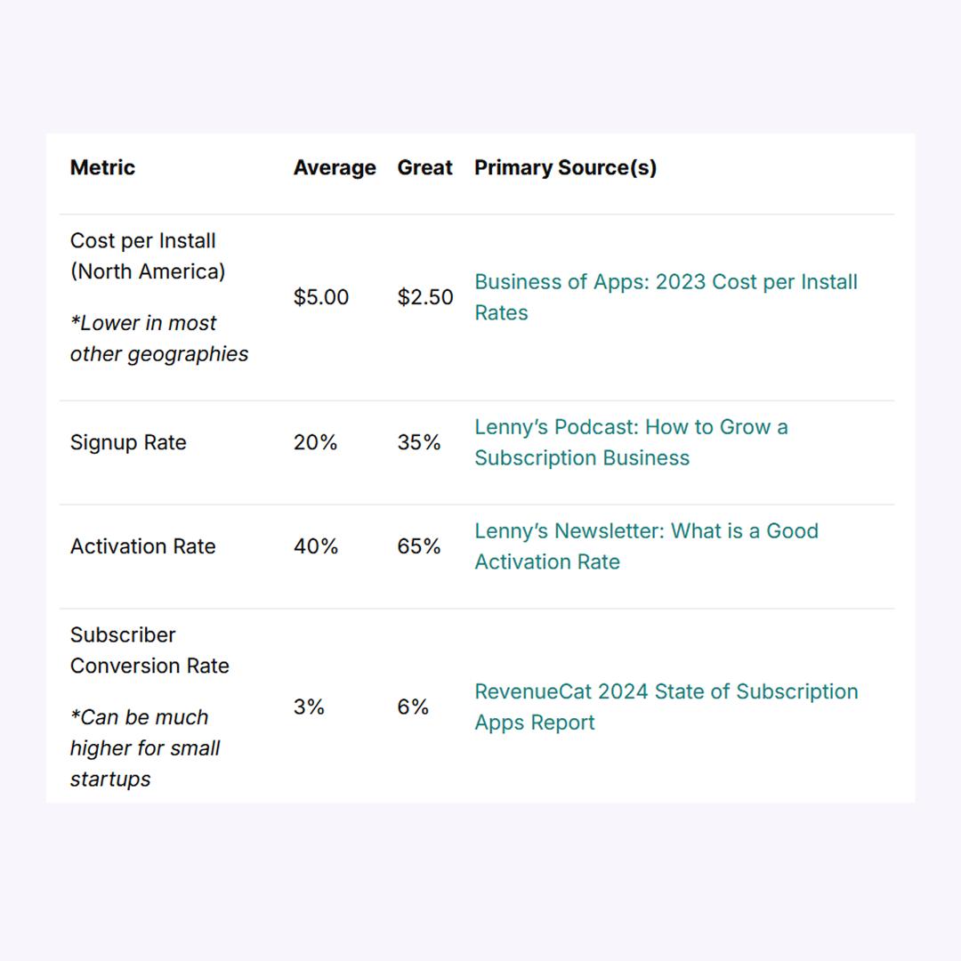Open Lenny's Podcast subscription business link
Screen dimensions: 961x961
click(631, 442)
